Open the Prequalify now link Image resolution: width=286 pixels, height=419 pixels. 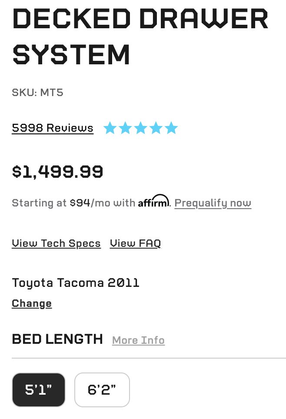click(x=213, y=203)
